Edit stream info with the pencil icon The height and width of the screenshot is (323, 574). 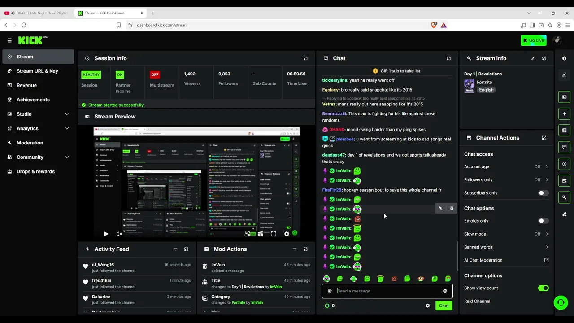tap(533, 58)
